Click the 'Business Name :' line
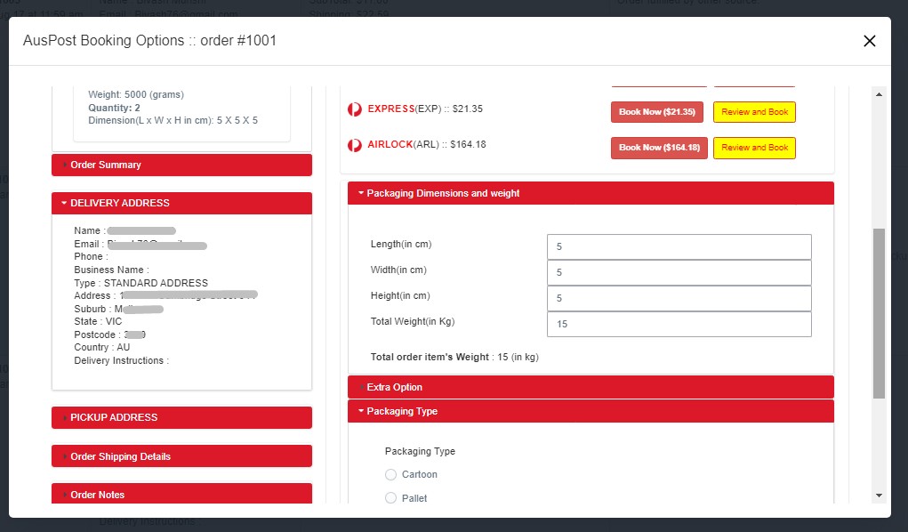The width and height of the screenshot is (908, 532). click(111, 270)
